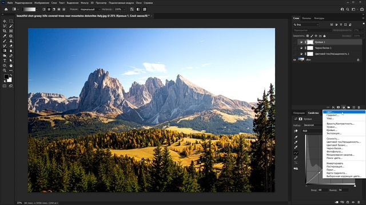This screenshot has width=366, height=205.
Task: Toggle adjustment visibility eye in Properties footer
Action: coord(353,203)
